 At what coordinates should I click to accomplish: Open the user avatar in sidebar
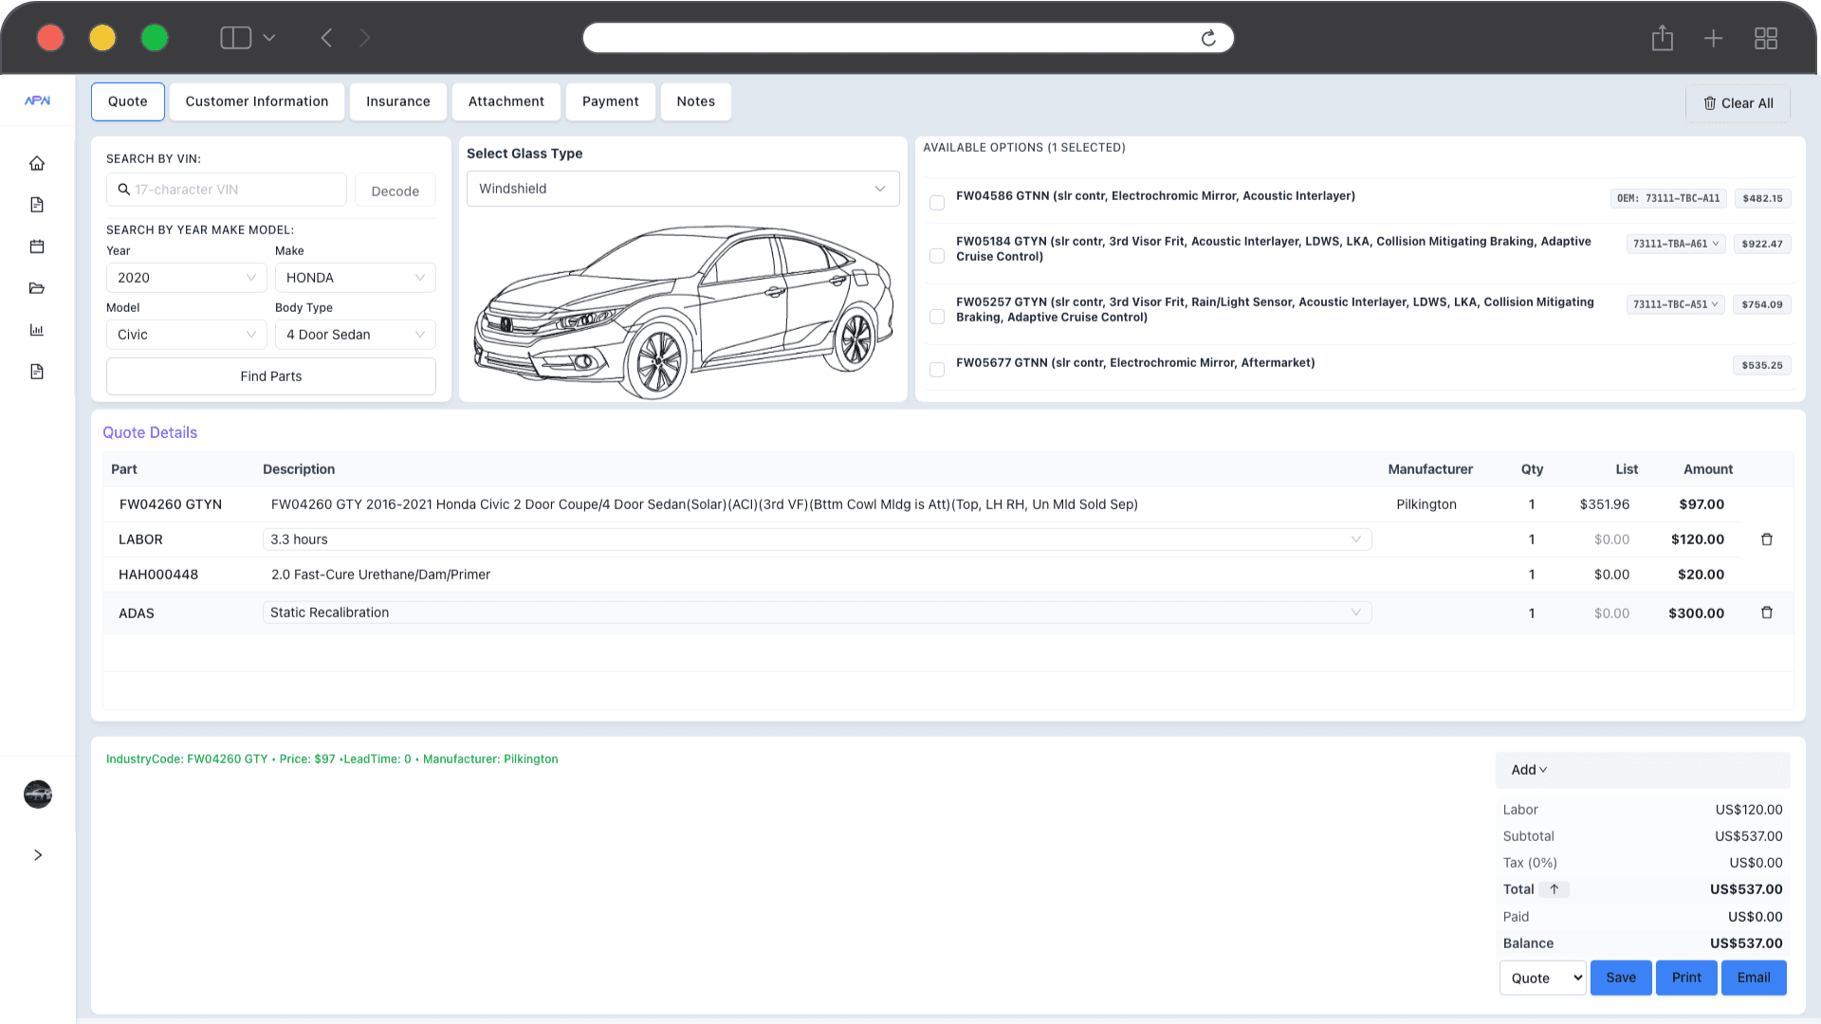(x=38, y=795)
